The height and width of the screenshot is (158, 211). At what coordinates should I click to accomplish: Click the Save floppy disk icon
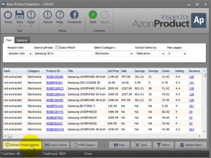pyautogui.click(x=19, y=15)
